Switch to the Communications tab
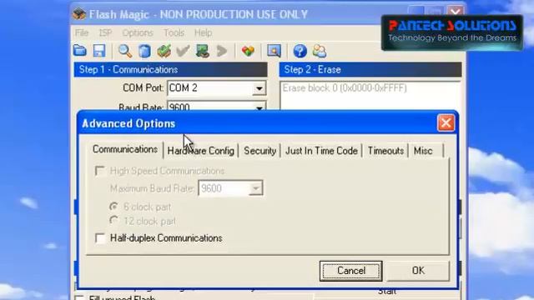The height and width of the screenshot is (300, 534). click(x=125, y=149)
